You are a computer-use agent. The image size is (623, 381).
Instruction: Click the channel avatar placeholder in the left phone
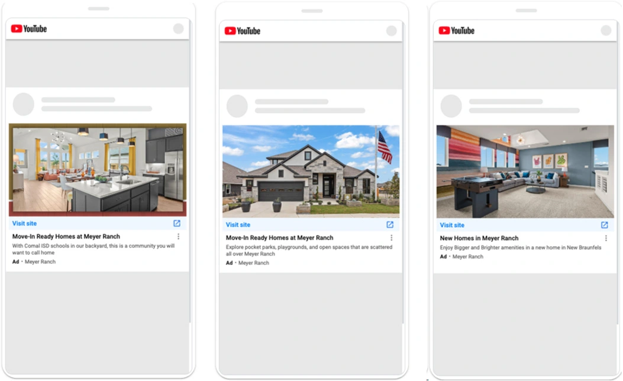point(24,104)
